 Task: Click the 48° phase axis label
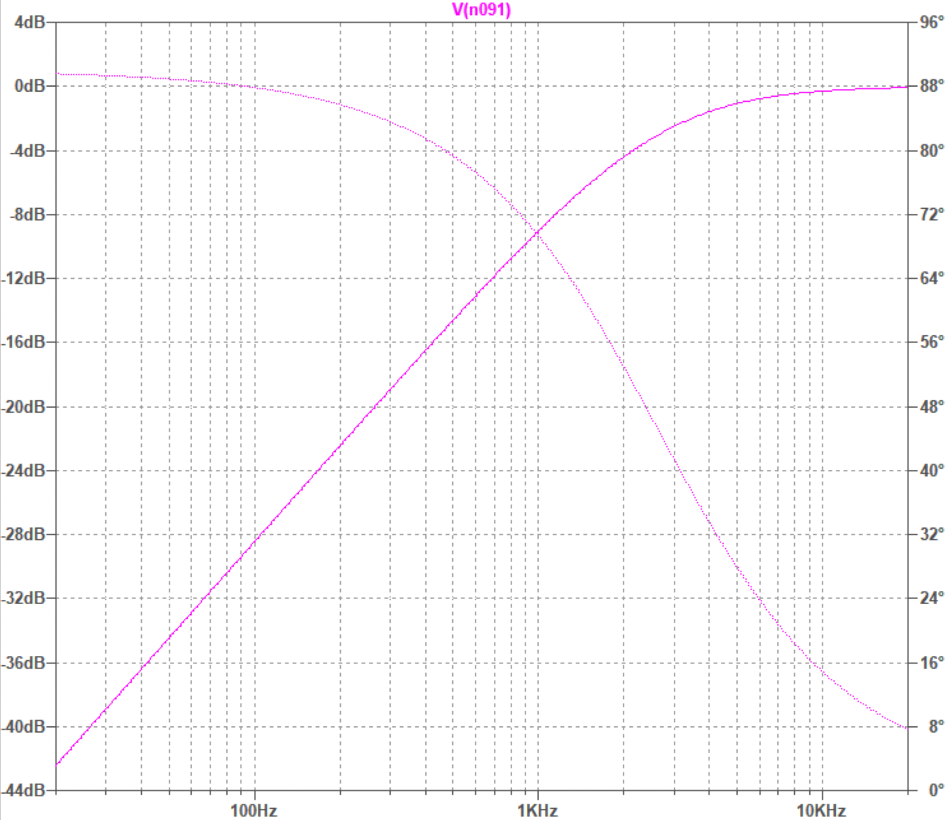click(932, 407)
